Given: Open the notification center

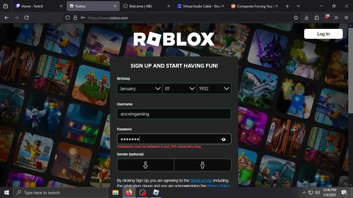Looking at the screenshot, I should [x=344, y=193].
